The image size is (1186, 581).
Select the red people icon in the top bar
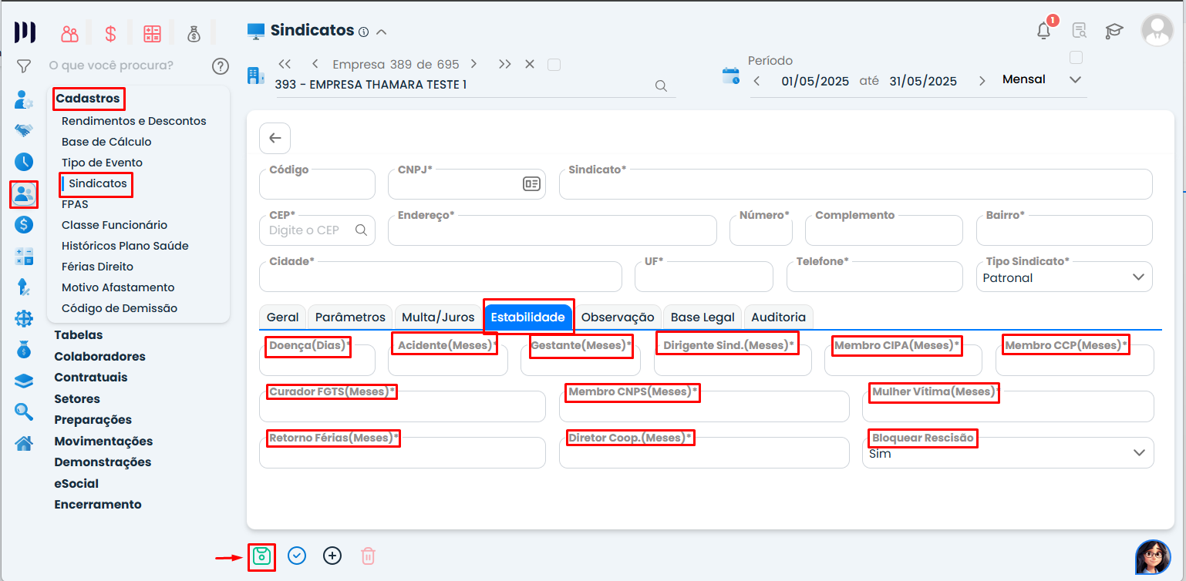click(x=70, y=33)
